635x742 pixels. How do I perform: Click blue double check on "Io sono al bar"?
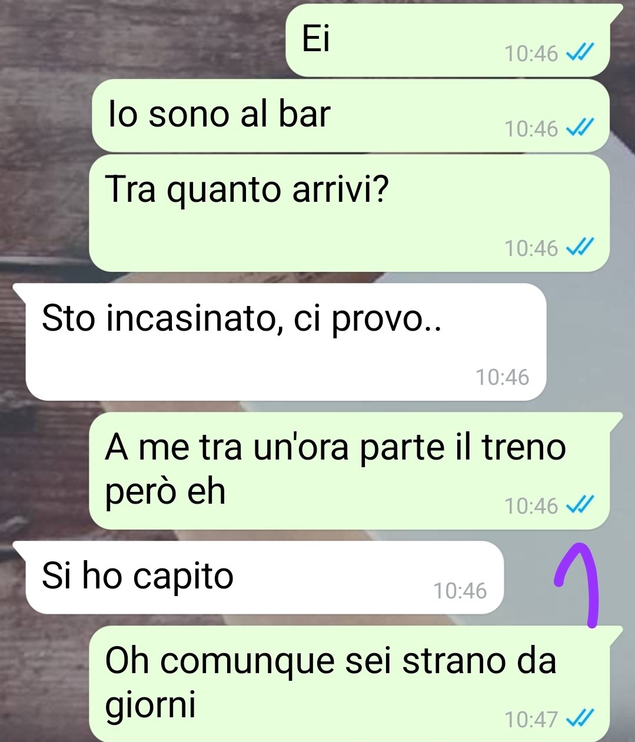(580, 128)
